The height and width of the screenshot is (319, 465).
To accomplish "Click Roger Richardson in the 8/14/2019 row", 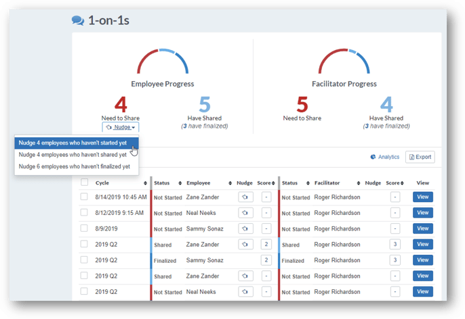I will pos(337,197).
